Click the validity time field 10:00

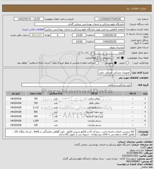pos(79,41)
